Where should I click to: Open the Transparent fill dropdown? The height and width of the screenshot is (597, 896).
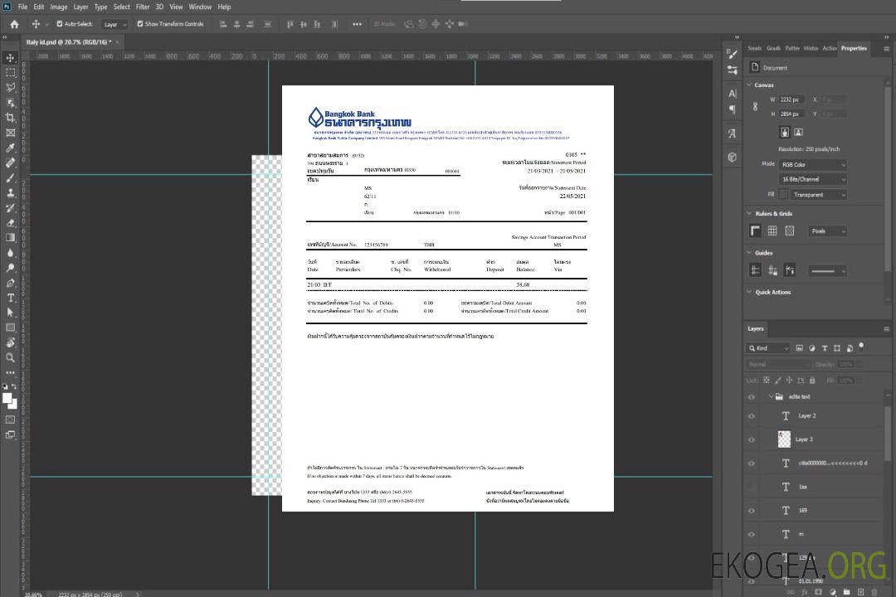818,195
